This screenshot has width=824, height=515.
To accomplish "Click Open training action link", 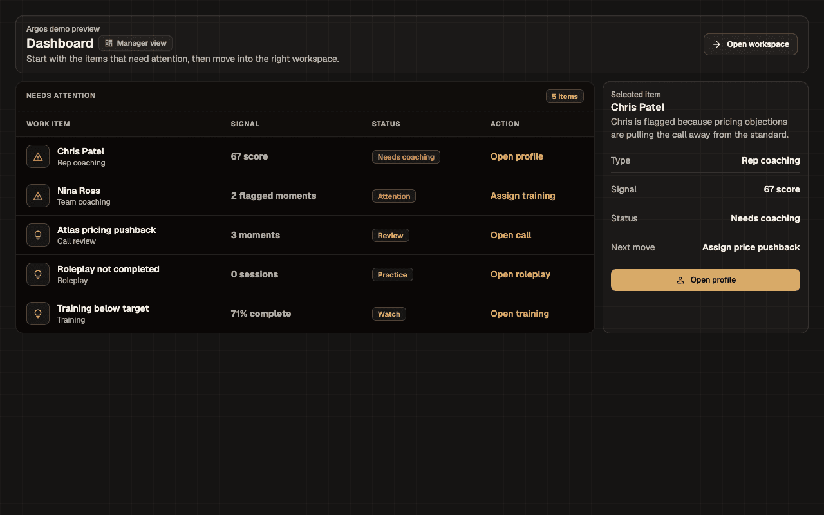I will pos(520,314).
